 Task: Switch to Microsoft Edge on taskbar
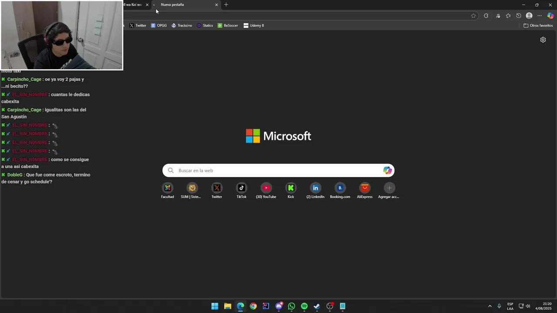[x=240, y=306]
